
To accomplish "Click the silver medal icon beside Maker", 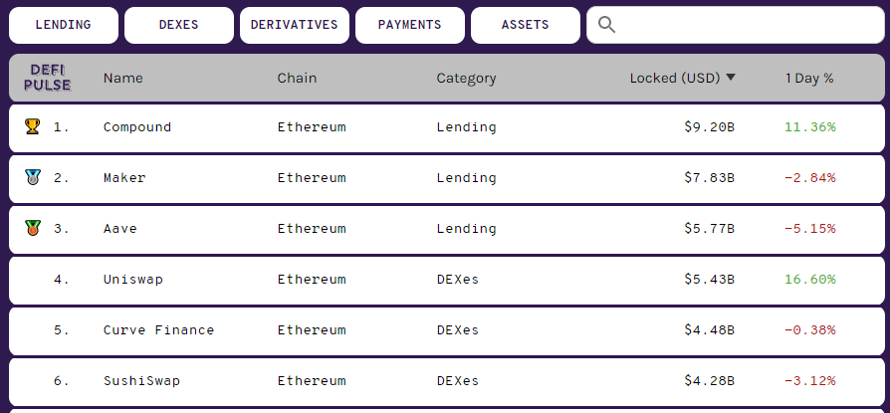I will coord(32,177).
